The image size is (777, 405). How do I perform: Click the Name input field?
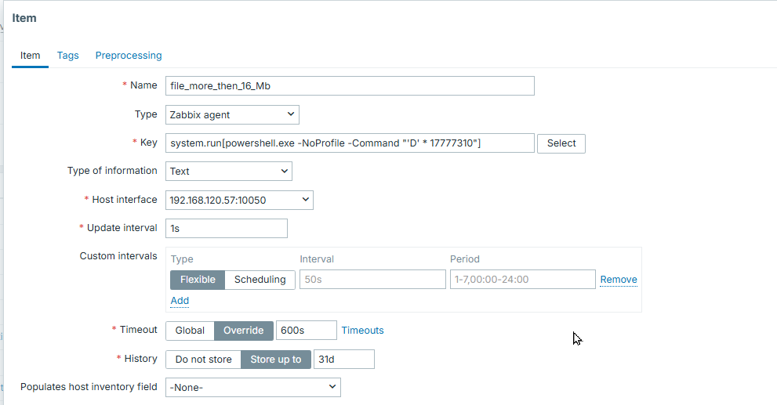pyautogui.click(x=350, y=85)
